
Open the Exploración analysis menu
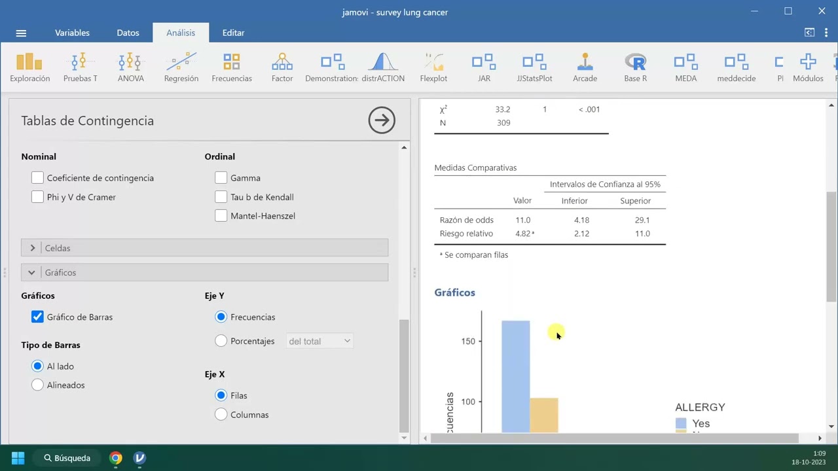(x=29, y=68)
